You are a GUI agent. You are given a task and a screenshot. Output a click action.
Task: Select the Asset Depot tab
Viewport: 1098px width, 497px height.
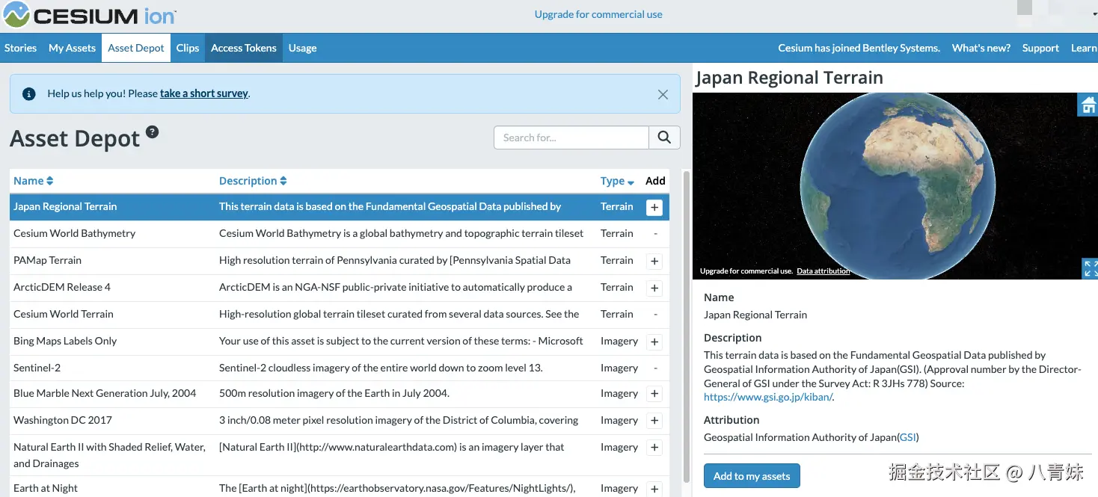[x=136, y=48]
